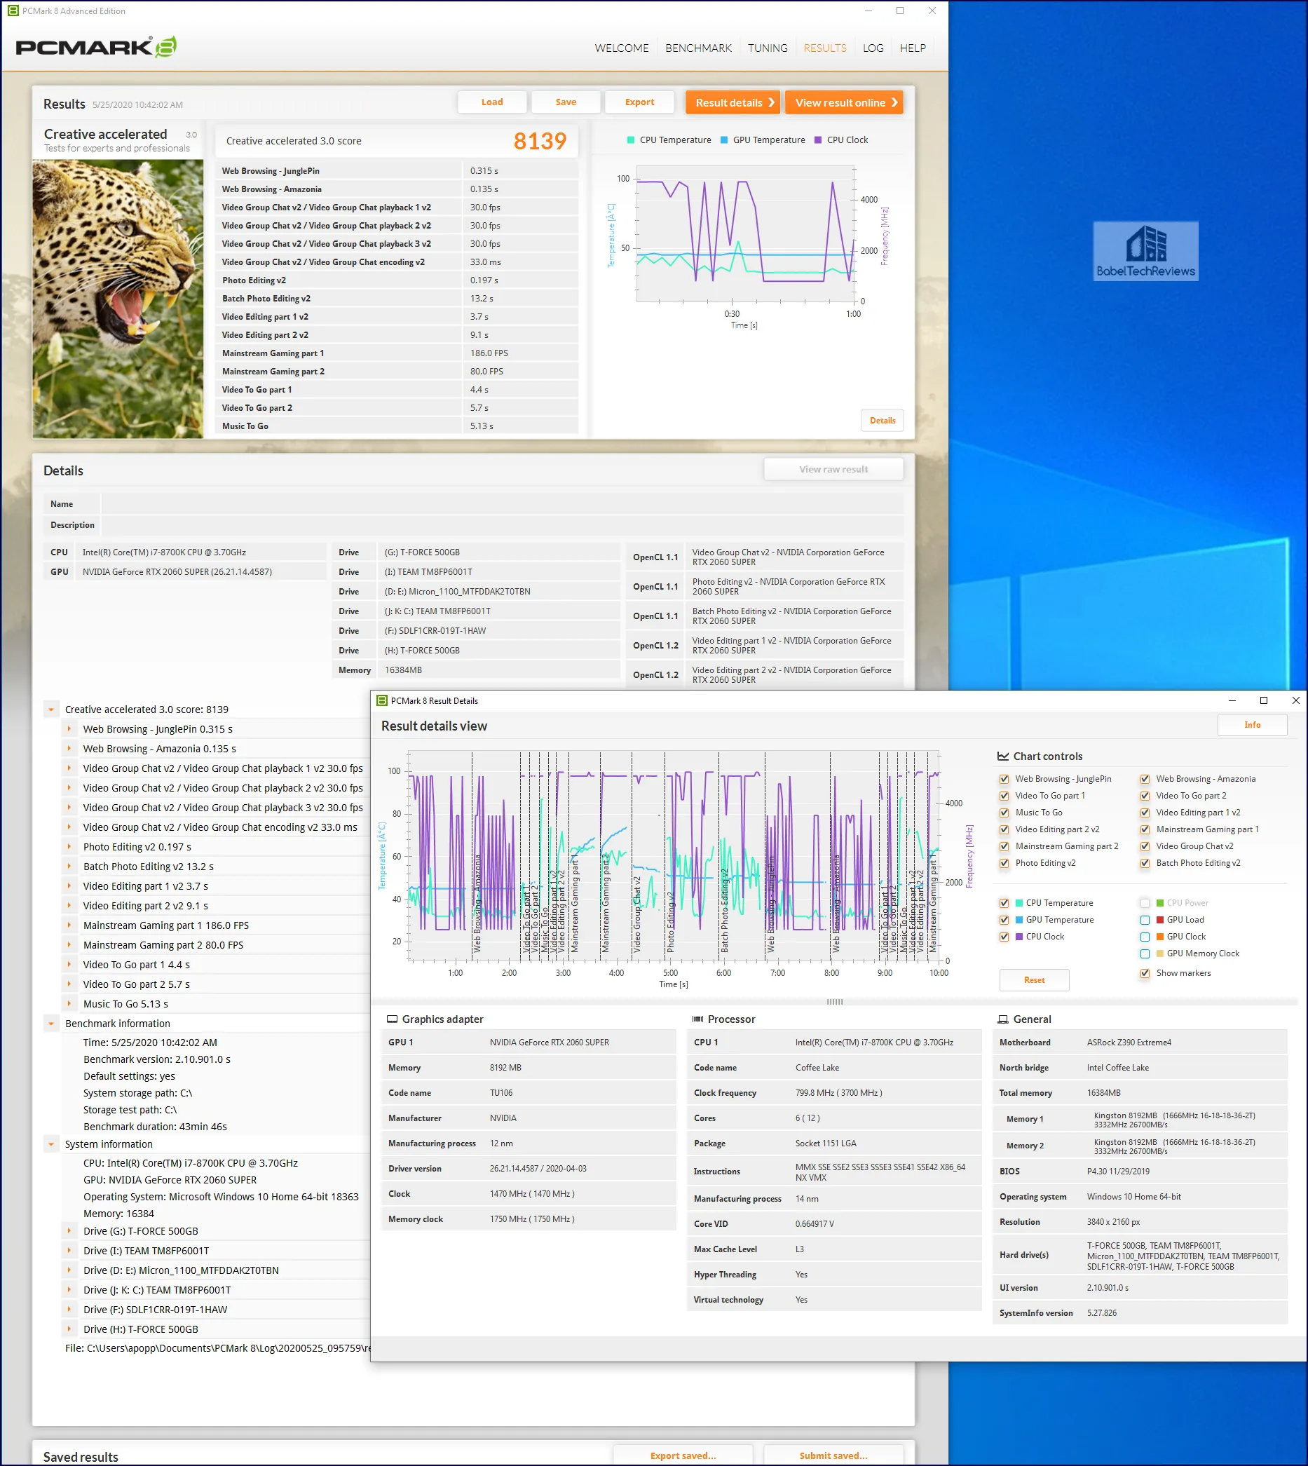Maximize the PCMark 8 Result Details window
This screenshot has width=1308, height=1466.
[x=1263, y=700]
